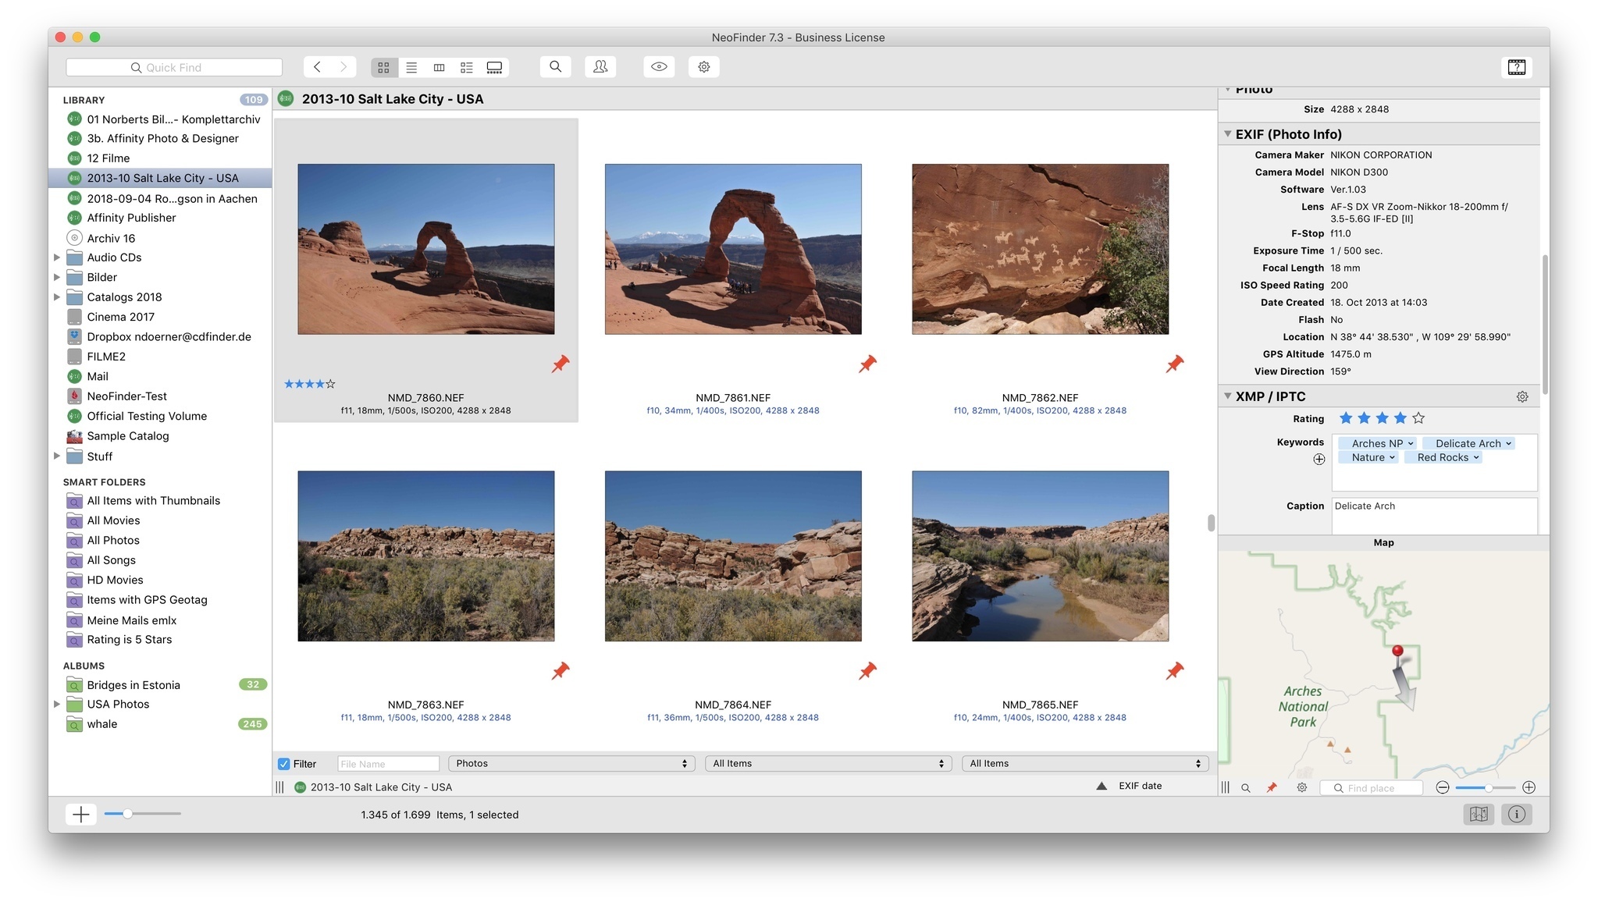Select the NMD_7865.NEF river thumbnail
1598x902 pixels.
(x=1040, y=556)
